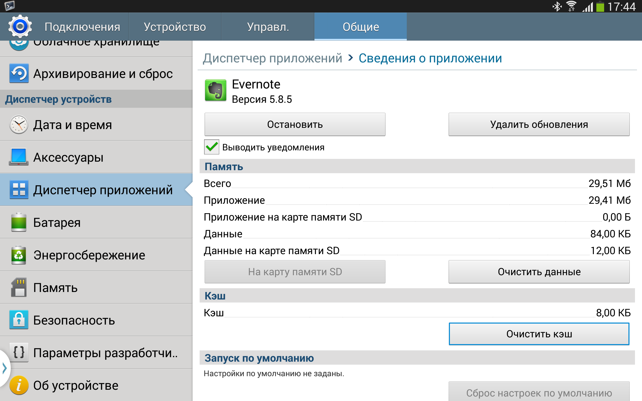
Task: Tap the Запуск по умолчанию section header
Action: pyautogui.click(x=417, y=358)
